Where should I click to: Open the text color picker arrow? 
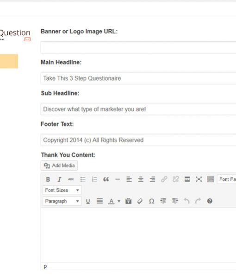coord(119,201)
